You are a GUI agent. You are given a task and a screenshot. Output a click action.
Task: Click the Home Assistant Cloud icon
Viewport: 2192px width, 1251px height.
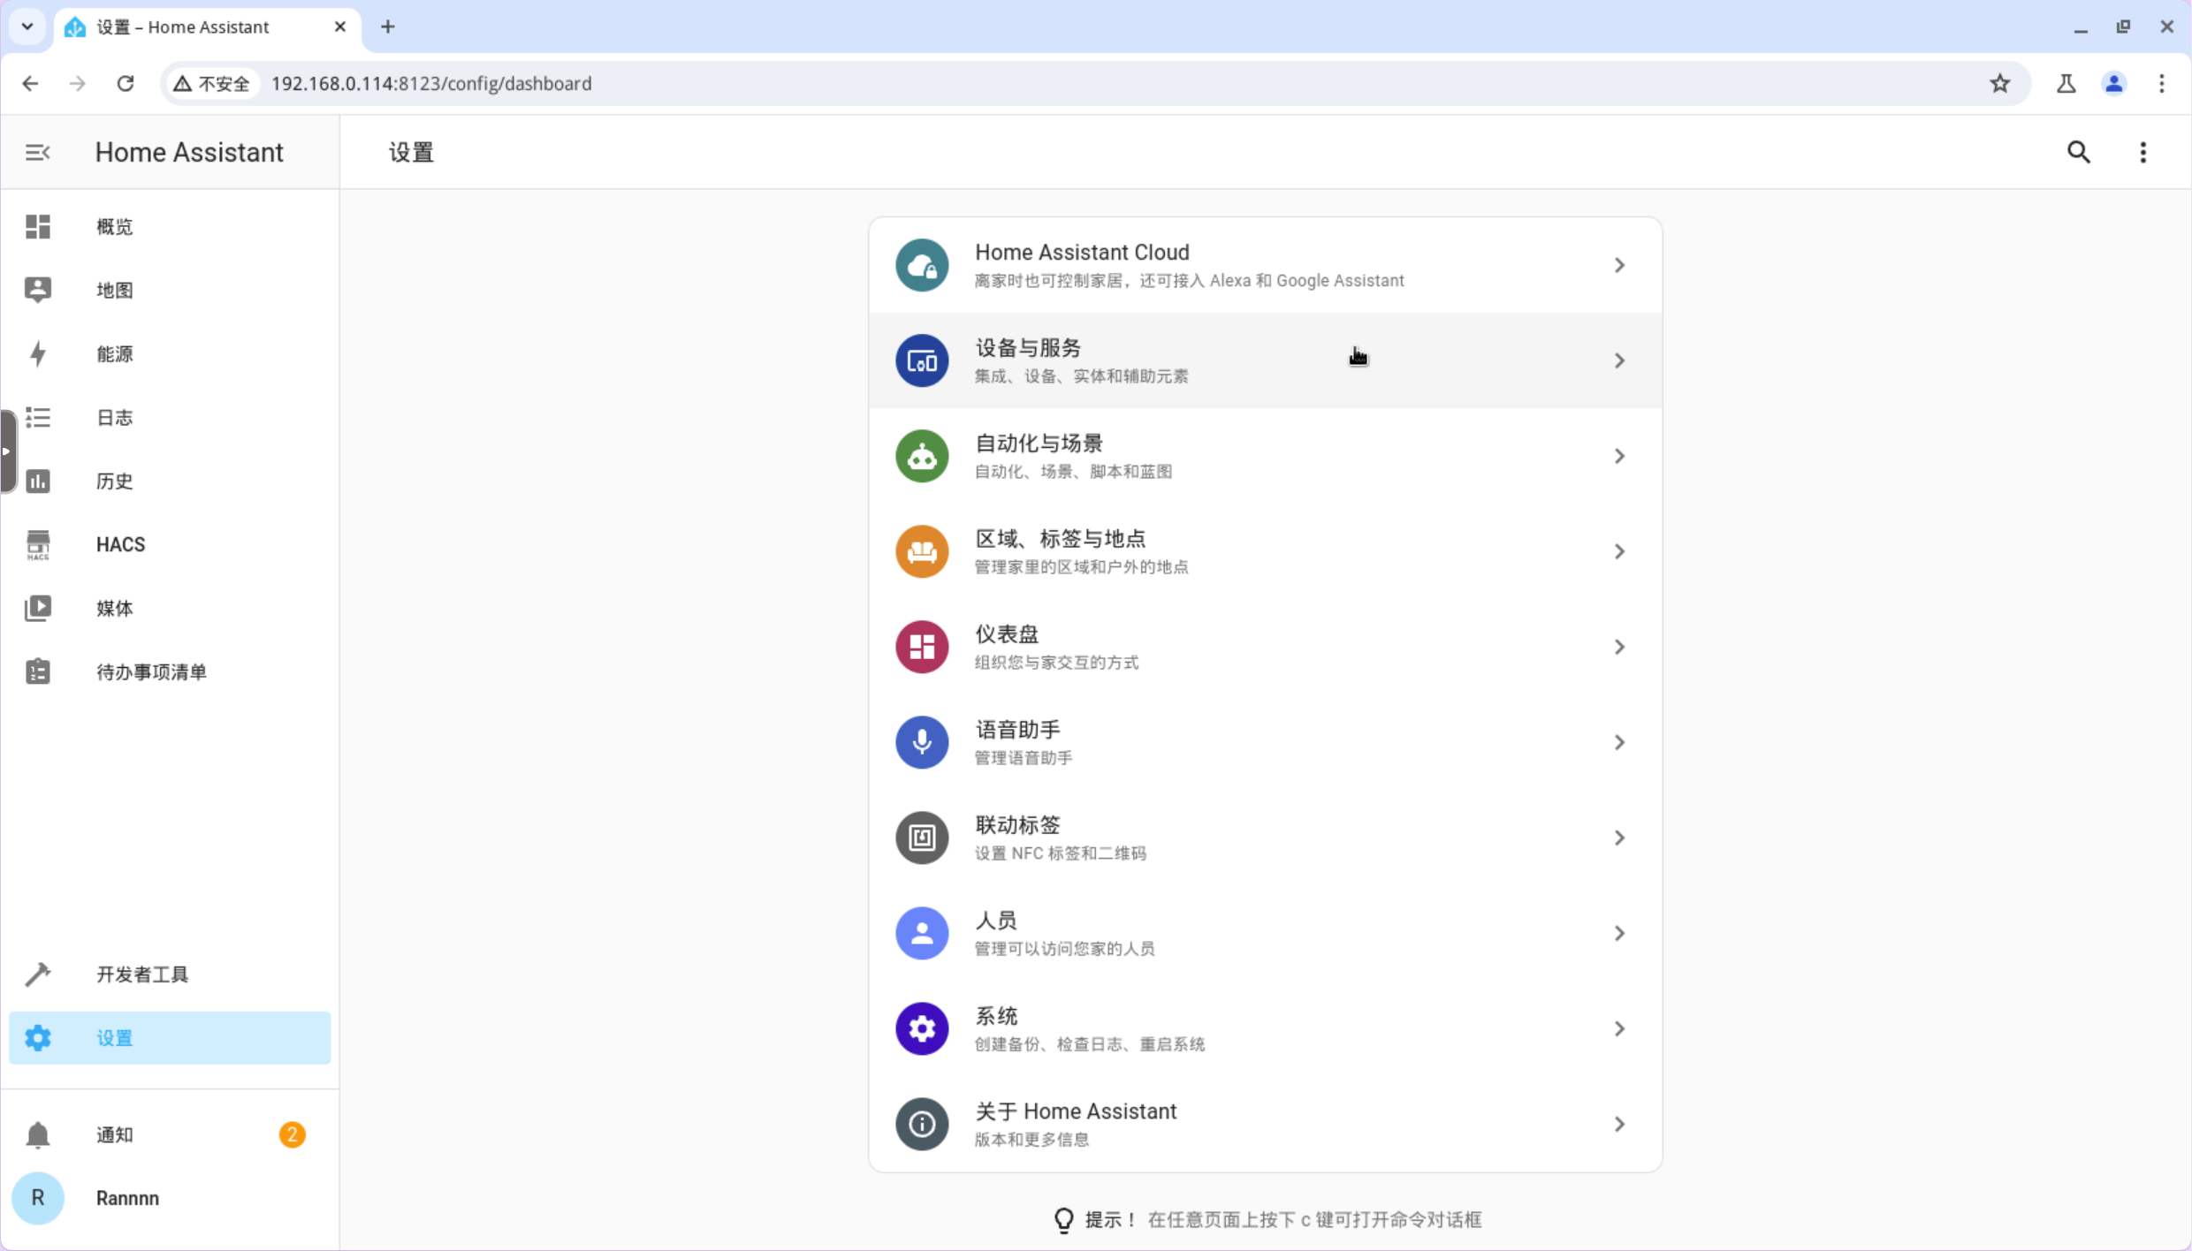[x=922, y=265]
